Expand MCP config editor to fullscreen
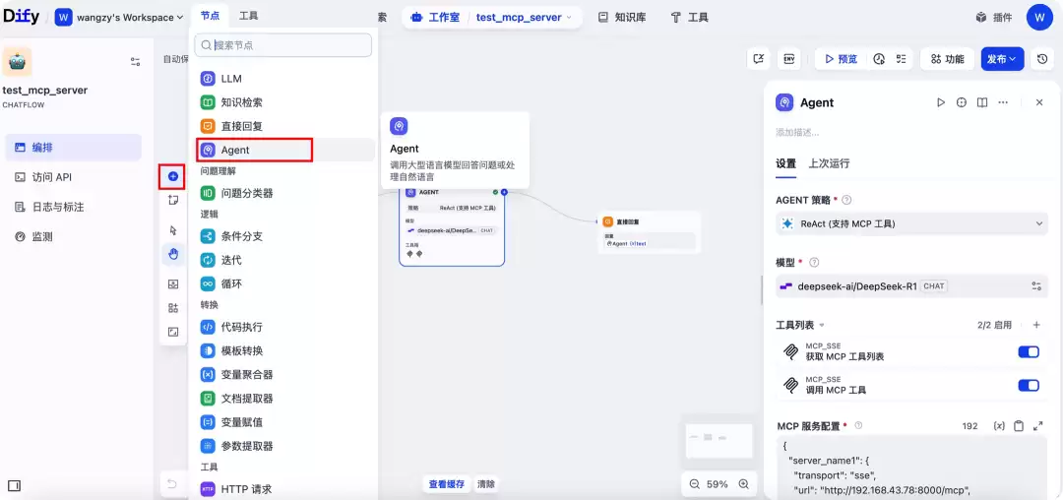1063x500 pixels. point(1037,426)
